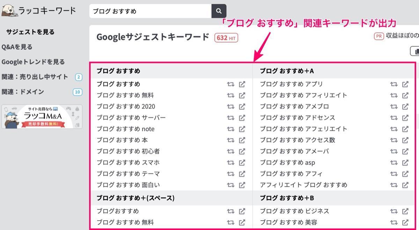Re-search icon for ブログ おすすめ 初心者

pos(230,151)
